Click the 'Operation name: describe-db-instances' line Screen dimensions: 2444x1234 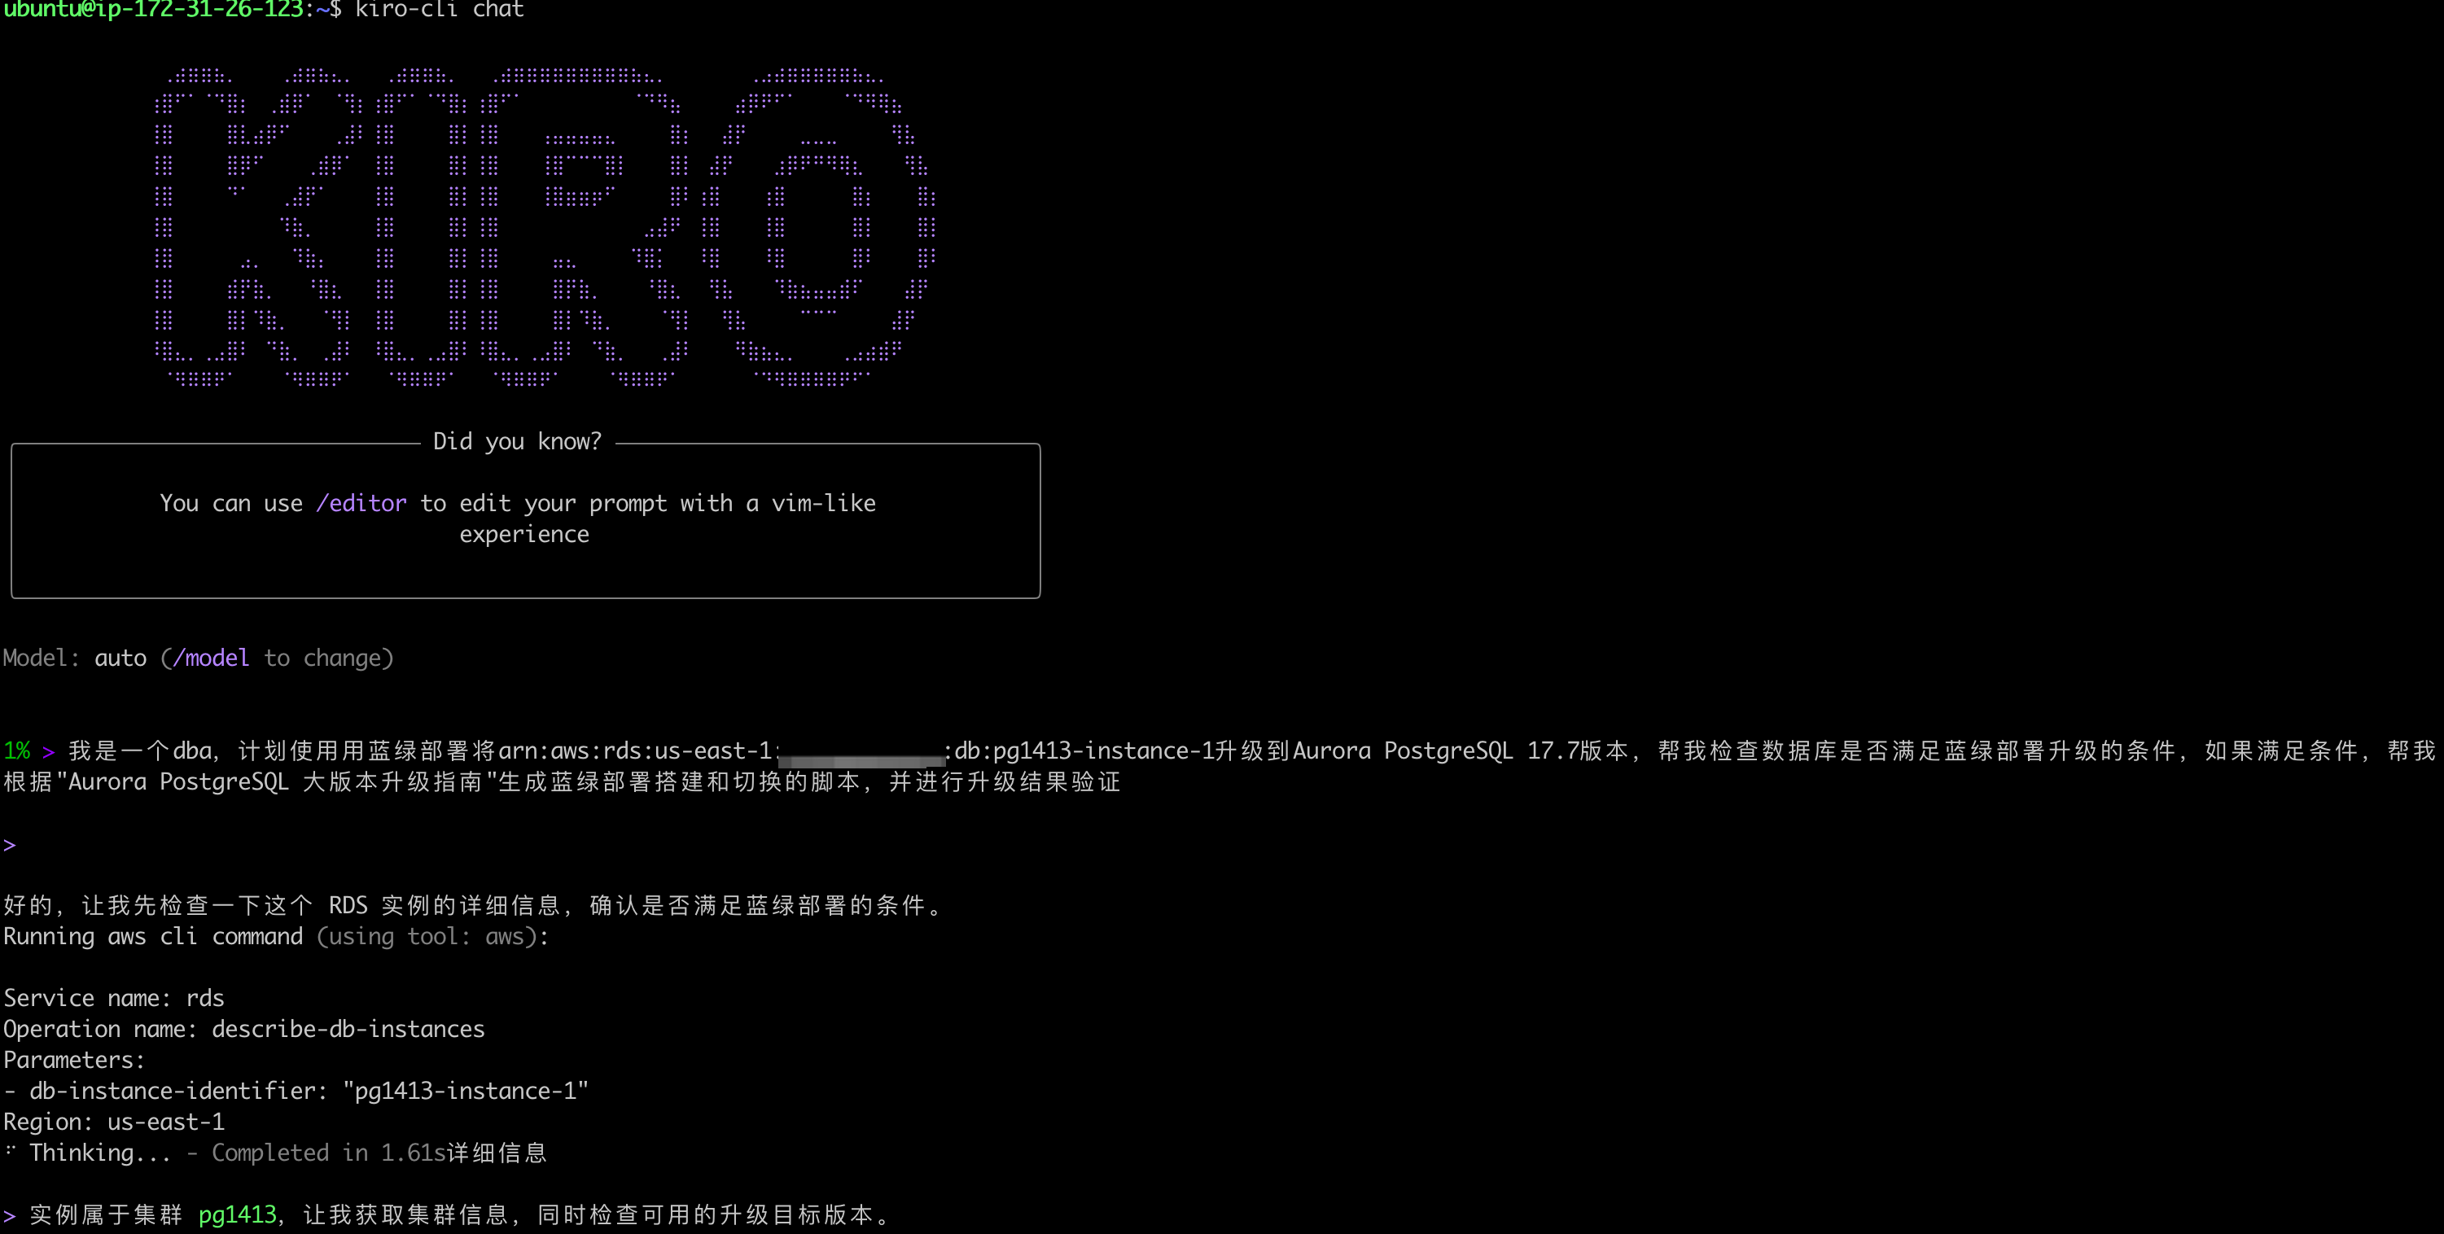coord(244,1029)
